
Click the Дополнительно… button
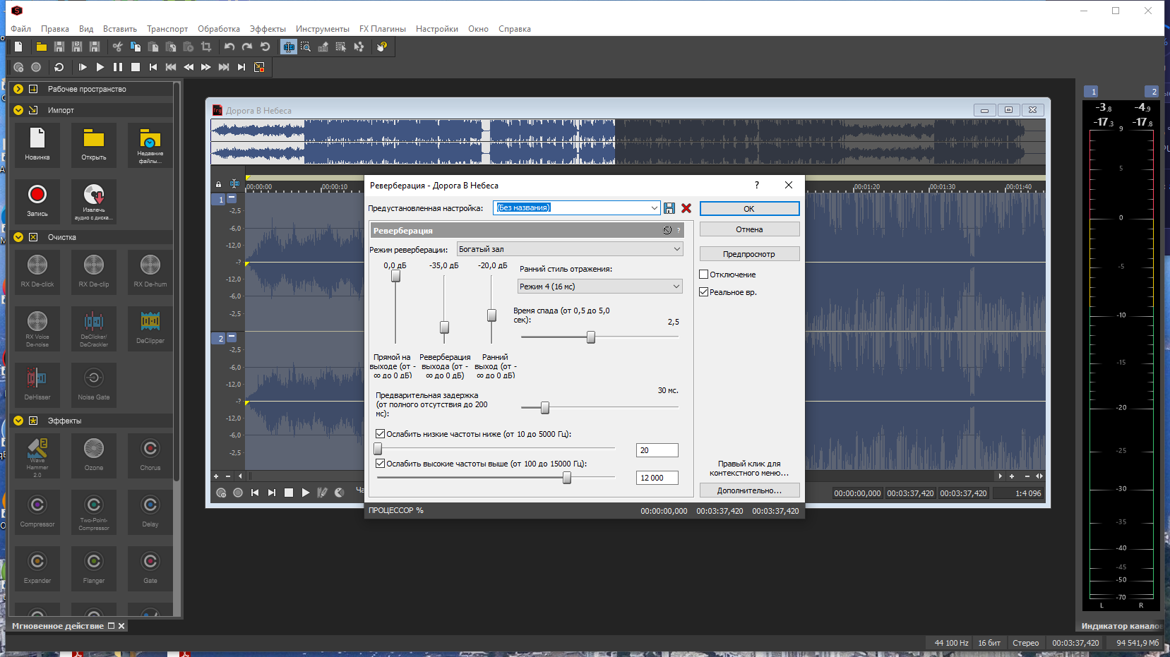coord(749,490)
